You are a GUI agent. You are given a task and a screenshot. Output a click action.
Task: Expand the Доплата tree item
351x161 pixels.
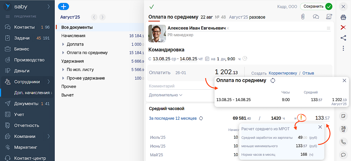pyautogui.click(x=63, y=44)
